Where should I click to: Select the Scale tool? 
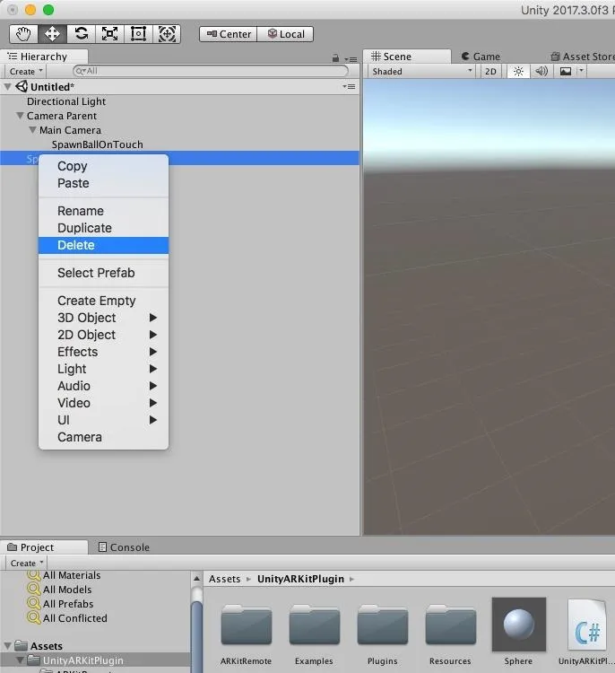point(109,33)
